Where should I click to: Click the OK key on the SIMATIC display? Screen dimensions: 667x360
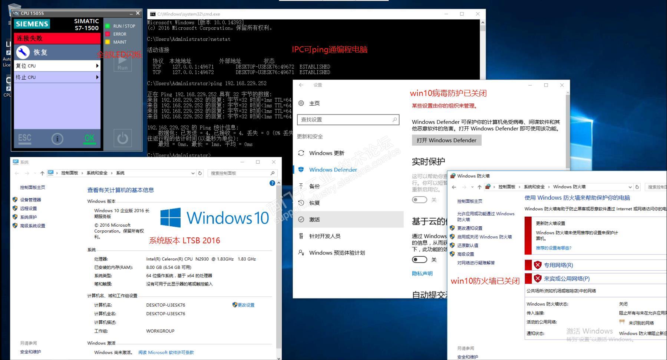[x=89, y=139]
